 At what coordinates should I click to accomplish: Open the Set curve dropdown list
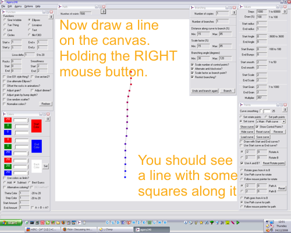[283, 122]
